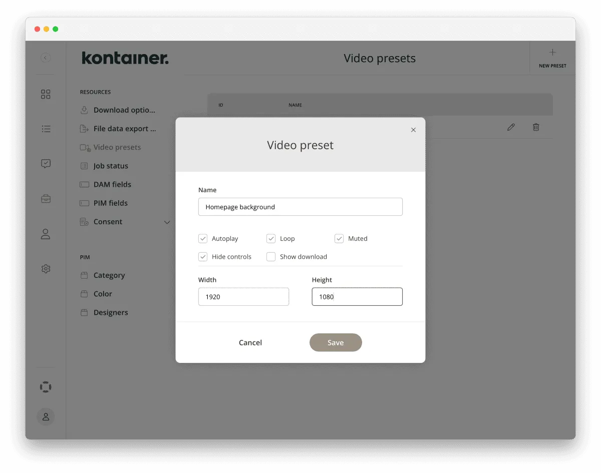This screenshot has width=601, height=473.
Task: Open Category under PIM
Action: pos(109,275)
